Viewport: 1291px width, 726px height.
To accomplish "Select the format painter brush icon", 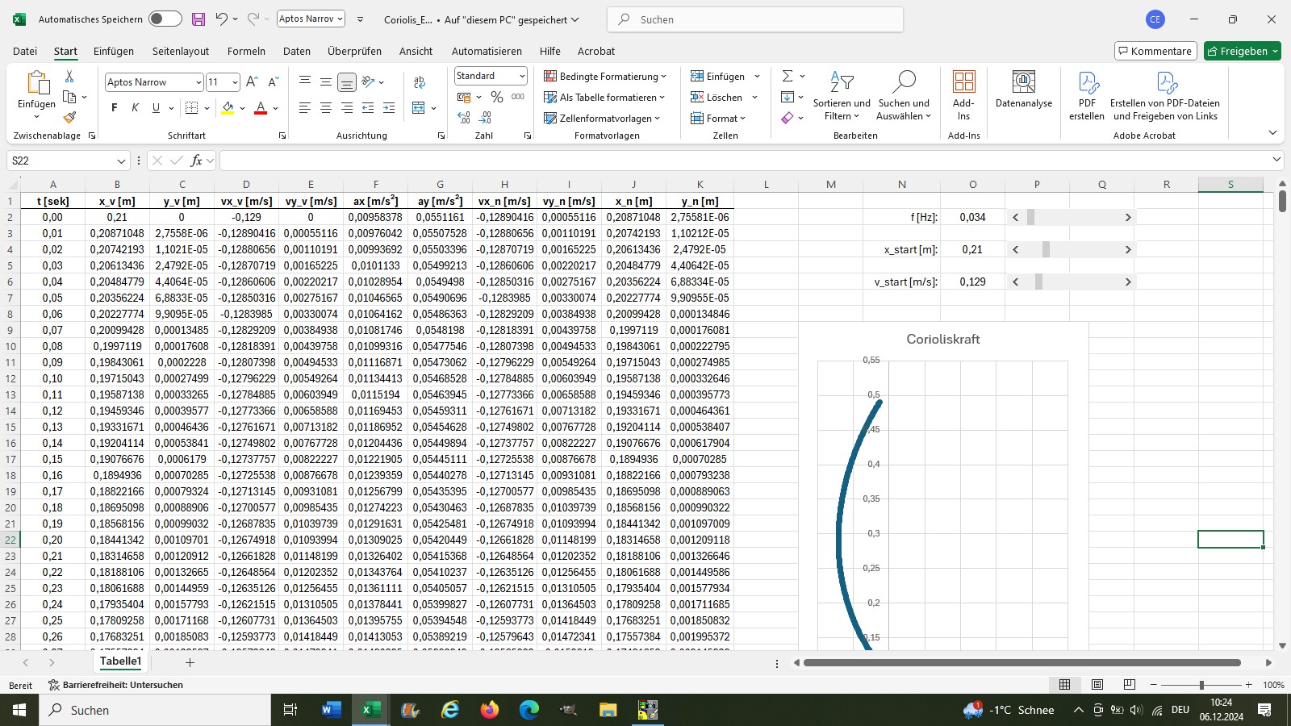I will (69, 117).
